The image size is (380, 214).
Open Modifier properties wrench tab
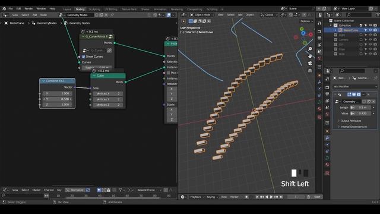pyautogui.click(x=327, y=138)
